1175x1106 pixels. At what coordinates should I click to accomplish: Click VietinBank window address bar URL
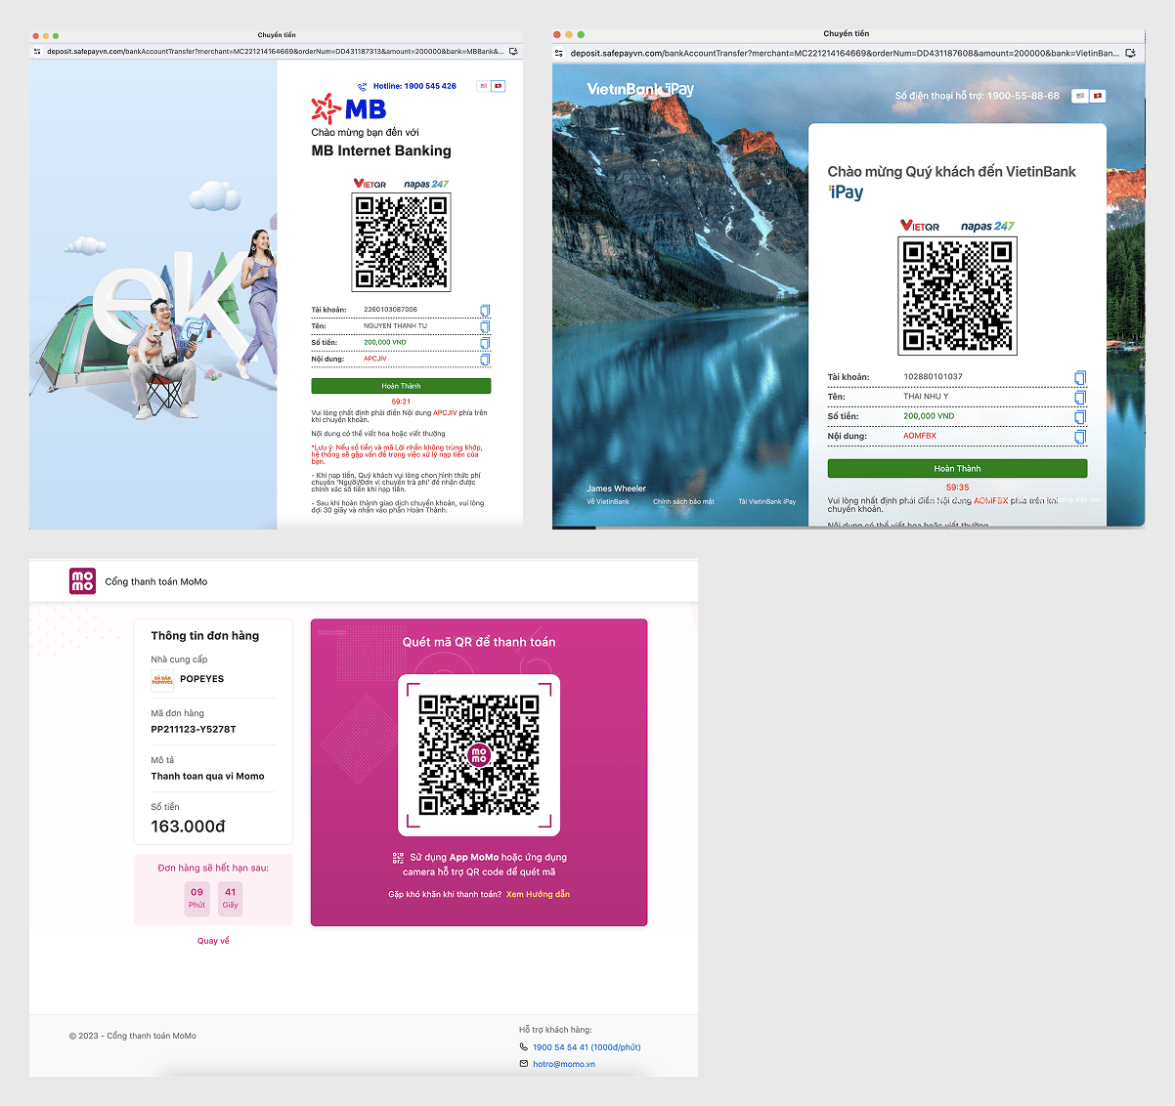click(x=845, y=53)
